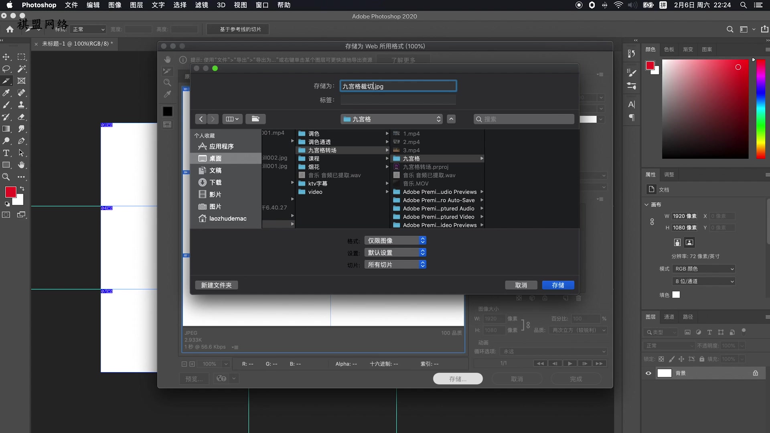Toggle lock transparent pixels in Layers panel

[661, 359]
